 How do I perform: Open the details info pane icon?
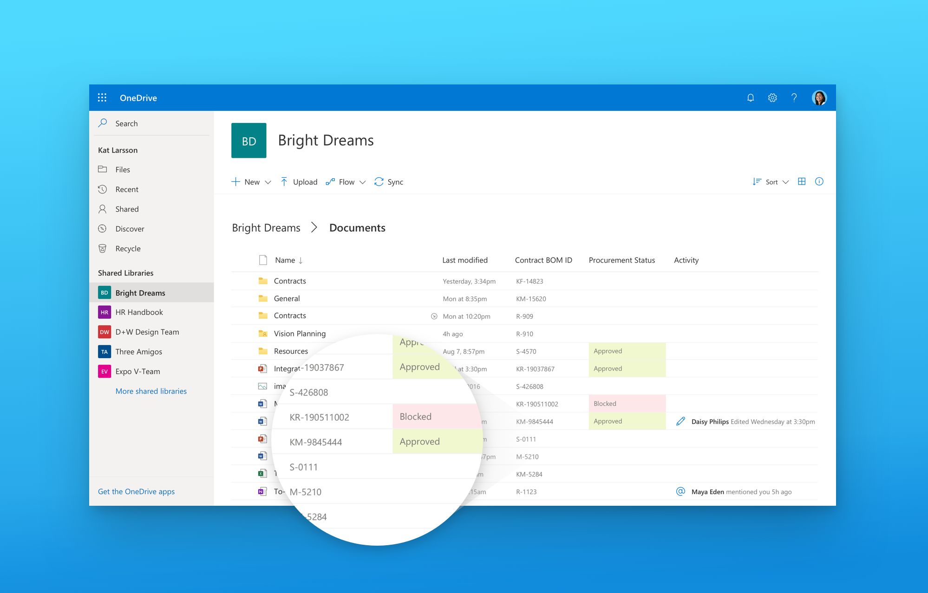coord(819,181)
